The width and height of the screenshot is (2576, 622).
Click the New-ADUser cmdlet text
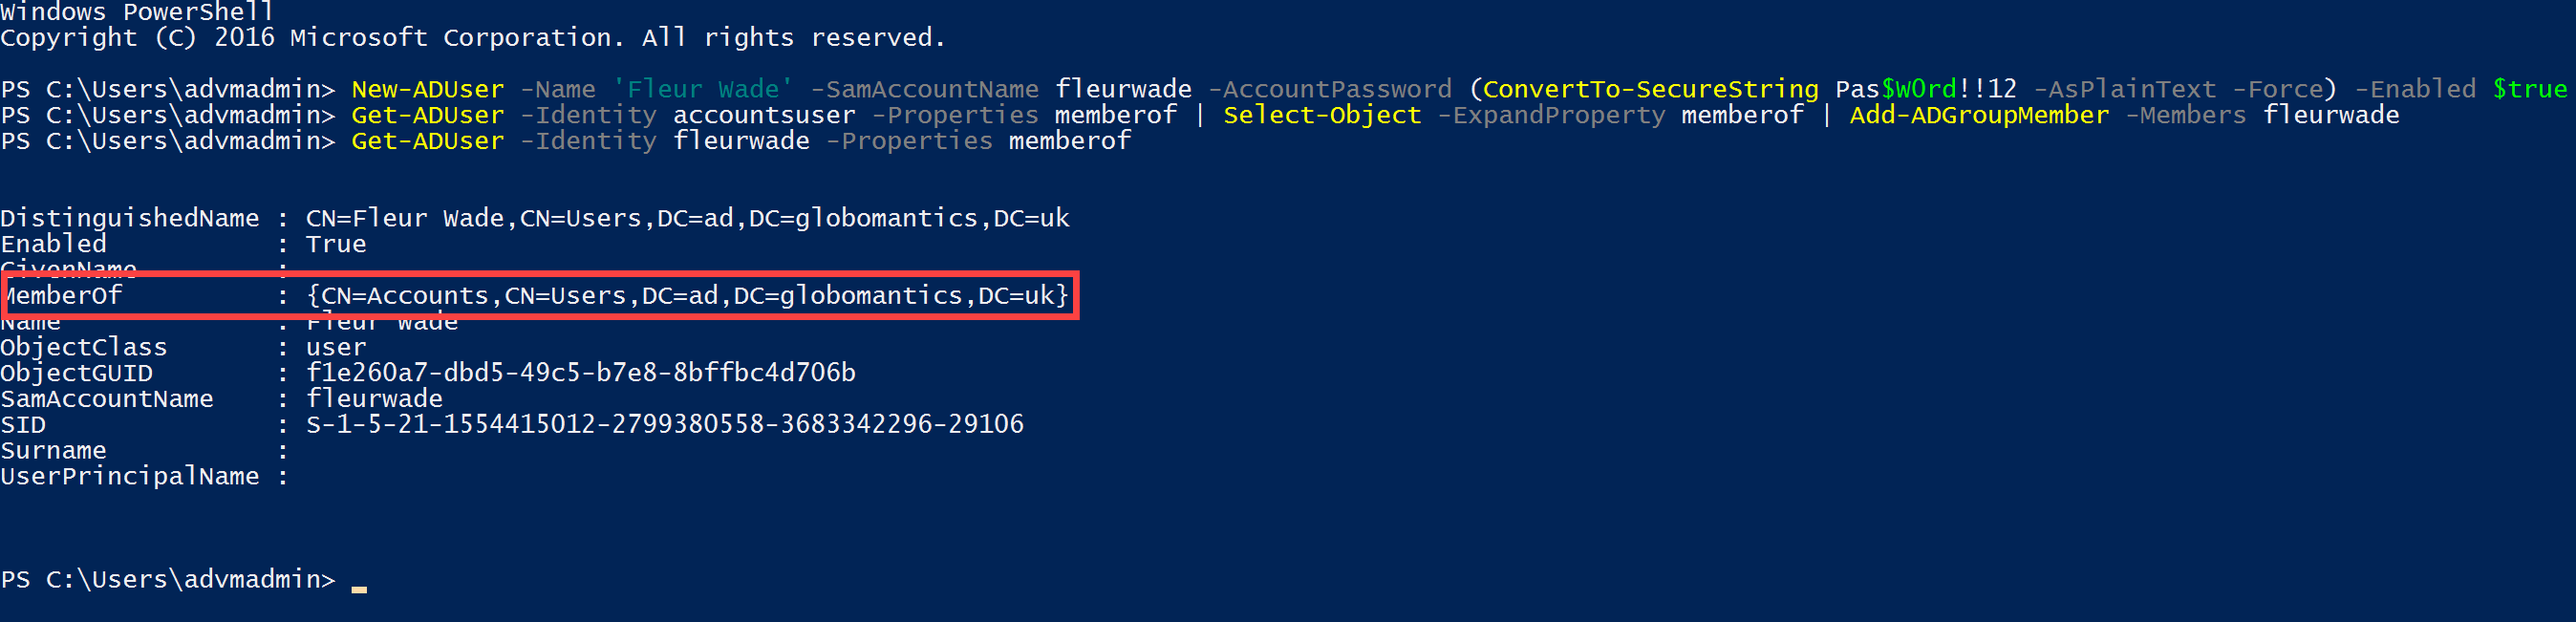pos(427,89)
